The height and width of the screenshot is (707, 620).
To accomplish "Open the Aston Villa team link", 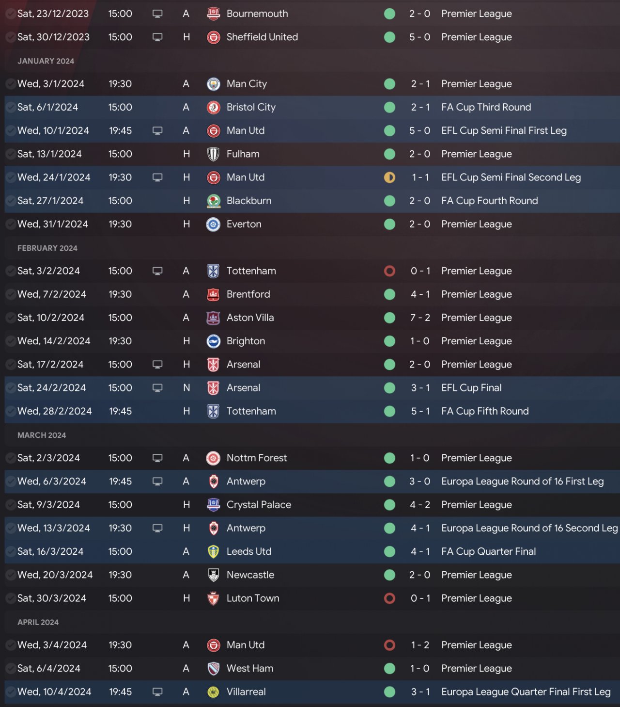I will (x=250, y=318).
